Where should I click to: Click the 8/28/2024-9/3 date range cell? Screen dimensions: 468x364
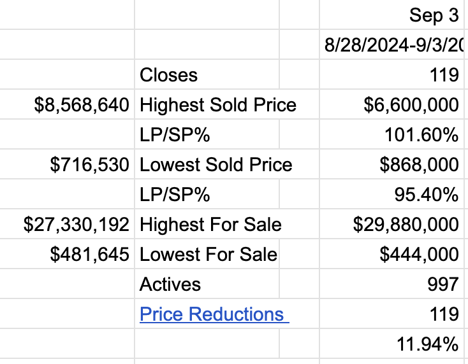point(393,45)
